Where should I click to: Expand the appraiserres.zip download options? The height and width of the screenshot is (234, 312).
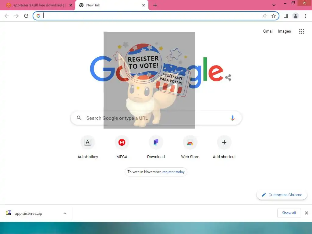click(x=65, y=213)
